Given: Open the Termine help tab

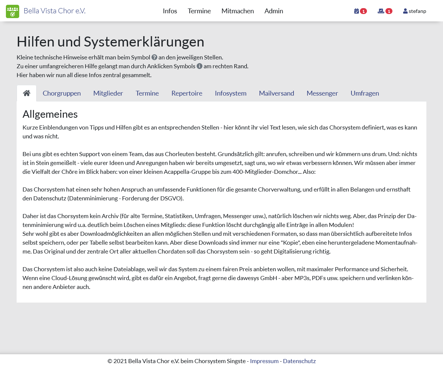Looking at the screenshot, I should pyautogui.click(x=147, y=93).
